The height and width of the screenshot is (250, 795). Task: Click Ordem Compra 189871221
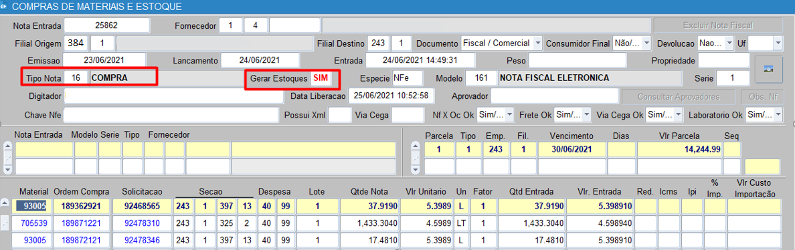tap(82, 223)
